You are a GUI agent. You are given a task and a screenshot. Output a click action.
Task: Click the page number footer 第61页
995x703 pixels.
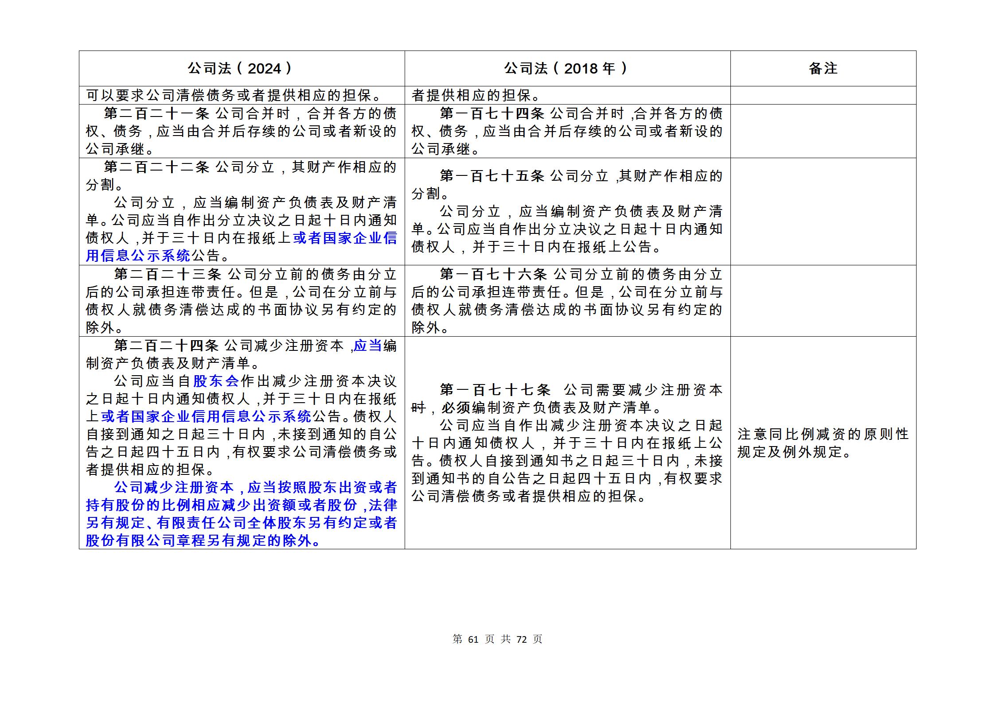pyautogui.click(x=473, y=639)
